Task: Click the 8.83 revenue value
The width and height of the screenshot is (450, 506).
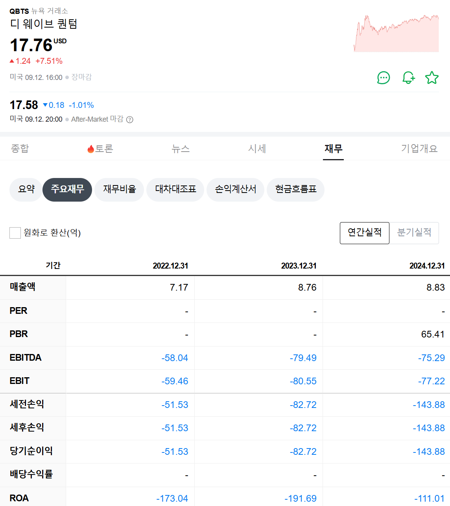Action: [x=435, y=287]
